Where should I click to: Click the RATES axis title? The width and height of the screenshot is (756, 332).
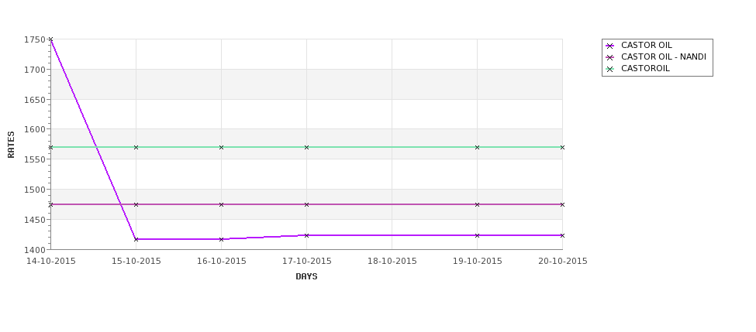pyautogui.click(x=11, y=145)
